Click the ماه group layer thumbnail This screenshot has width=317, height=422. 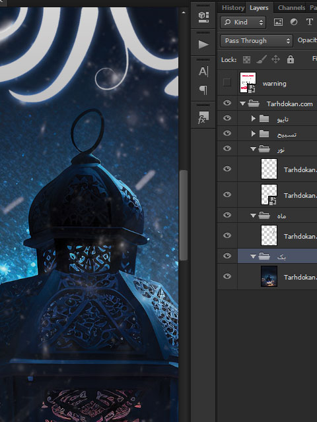[269, 235]
